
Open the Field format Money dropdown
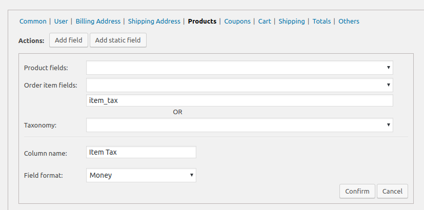point(141,175)
